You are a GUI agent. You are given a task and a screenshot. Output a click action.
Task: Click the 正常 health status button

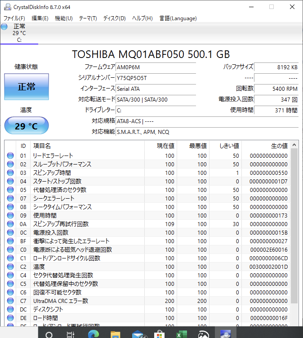click(x=27, y=87)
